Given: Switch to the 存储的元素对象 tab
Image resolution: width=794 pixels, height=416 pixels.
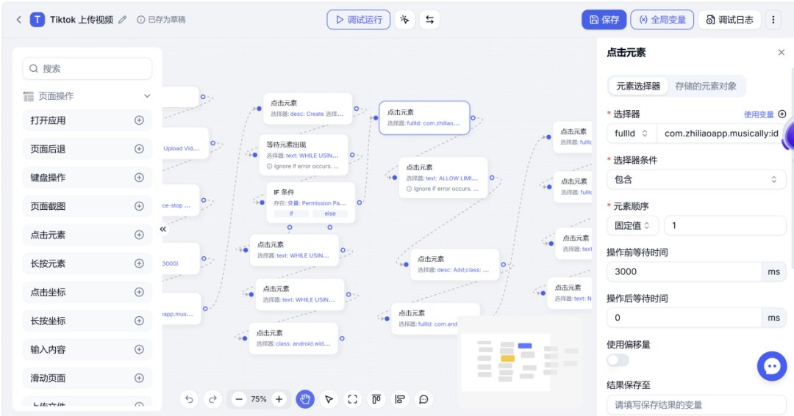Looking at the screenshot, I should click(x=705, y=86).
